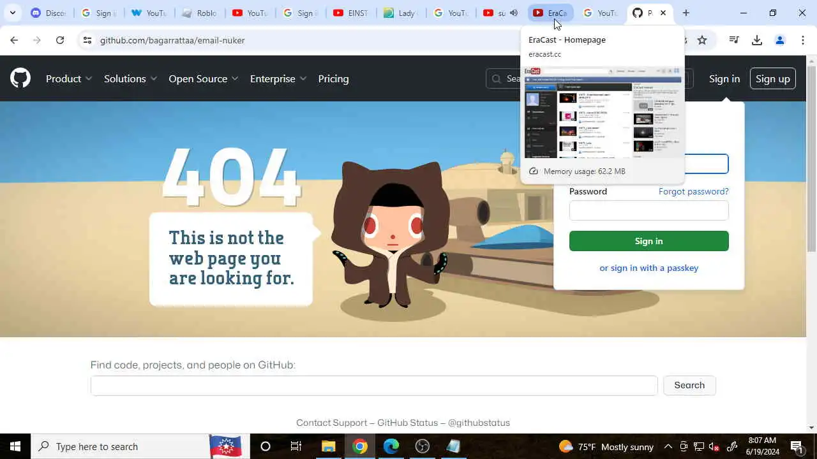
Task: Launch Microsoft Edge from taskbar
Action: [391, 446]
